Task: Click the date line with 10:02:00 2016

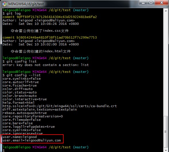Action: click(41, 44)
